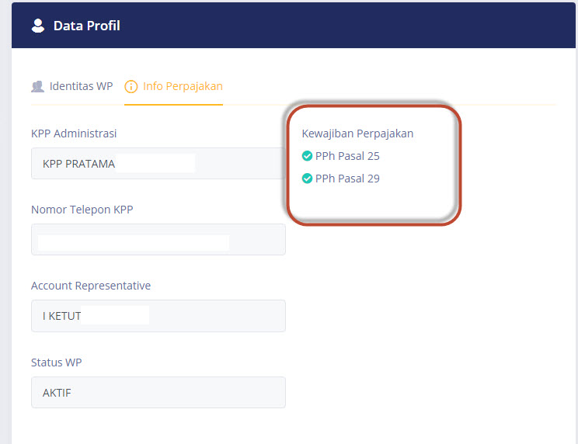Click the KPP Administrasi field
The width and height of the screenshot is (578, 444).
158,164
